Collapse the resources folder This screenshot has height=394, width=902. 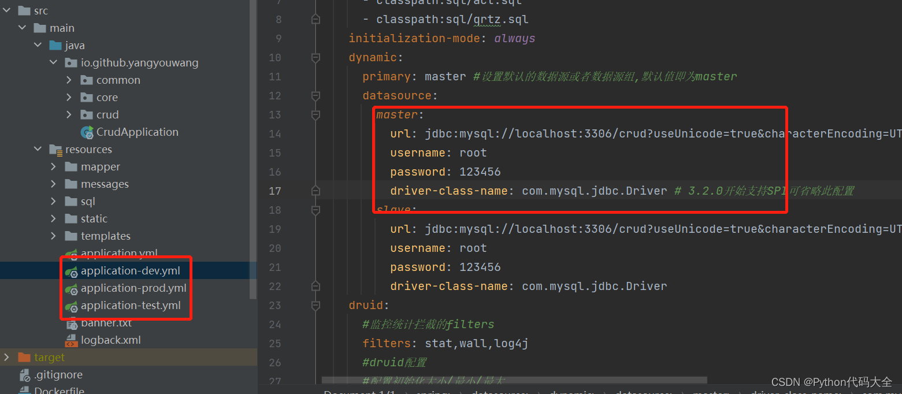click(x=38, y=149)
